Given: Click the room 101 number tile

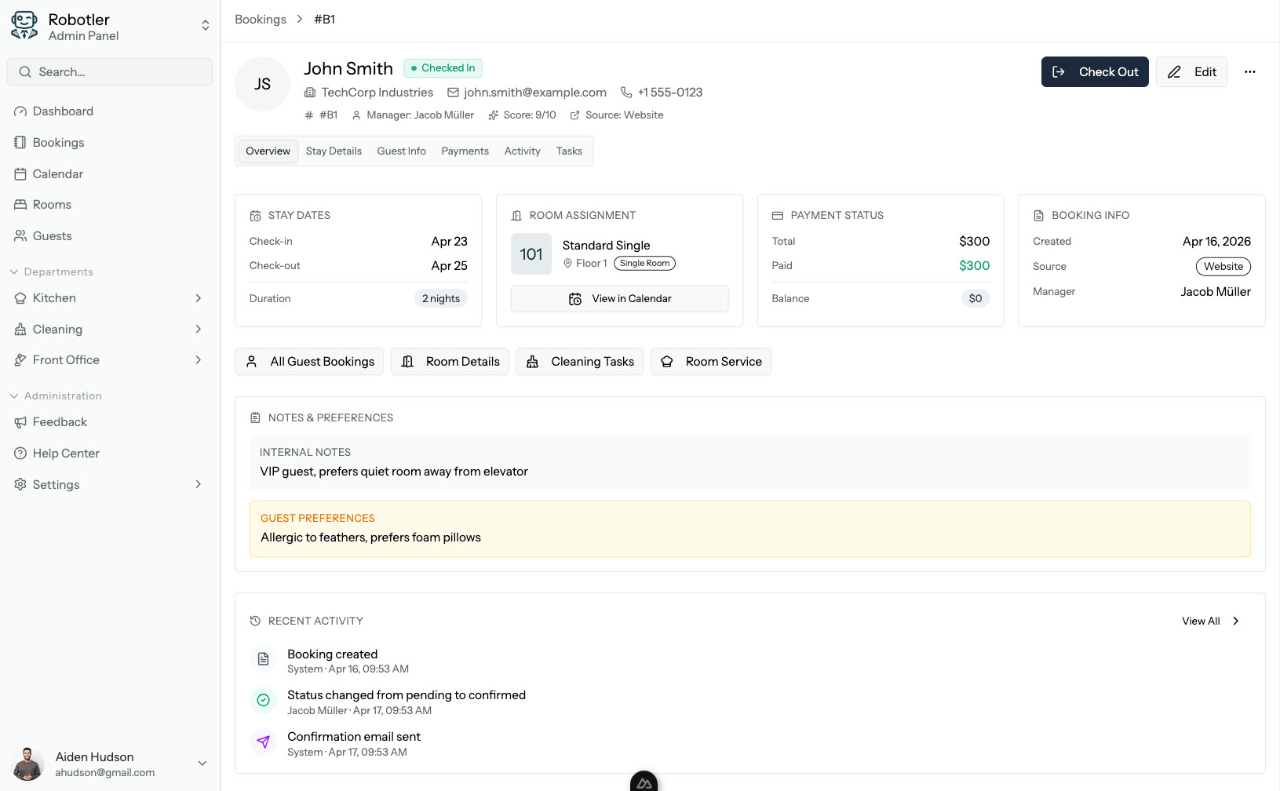Looking at the screenshot, I should [x=531, y=254].
